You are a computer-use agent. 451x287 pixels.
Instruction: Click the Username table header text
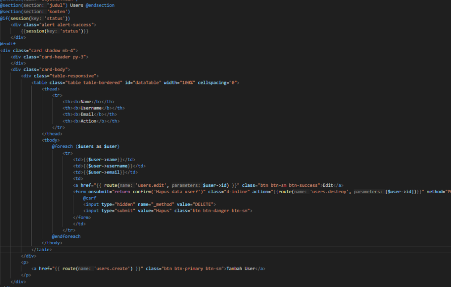click(91, 108)
